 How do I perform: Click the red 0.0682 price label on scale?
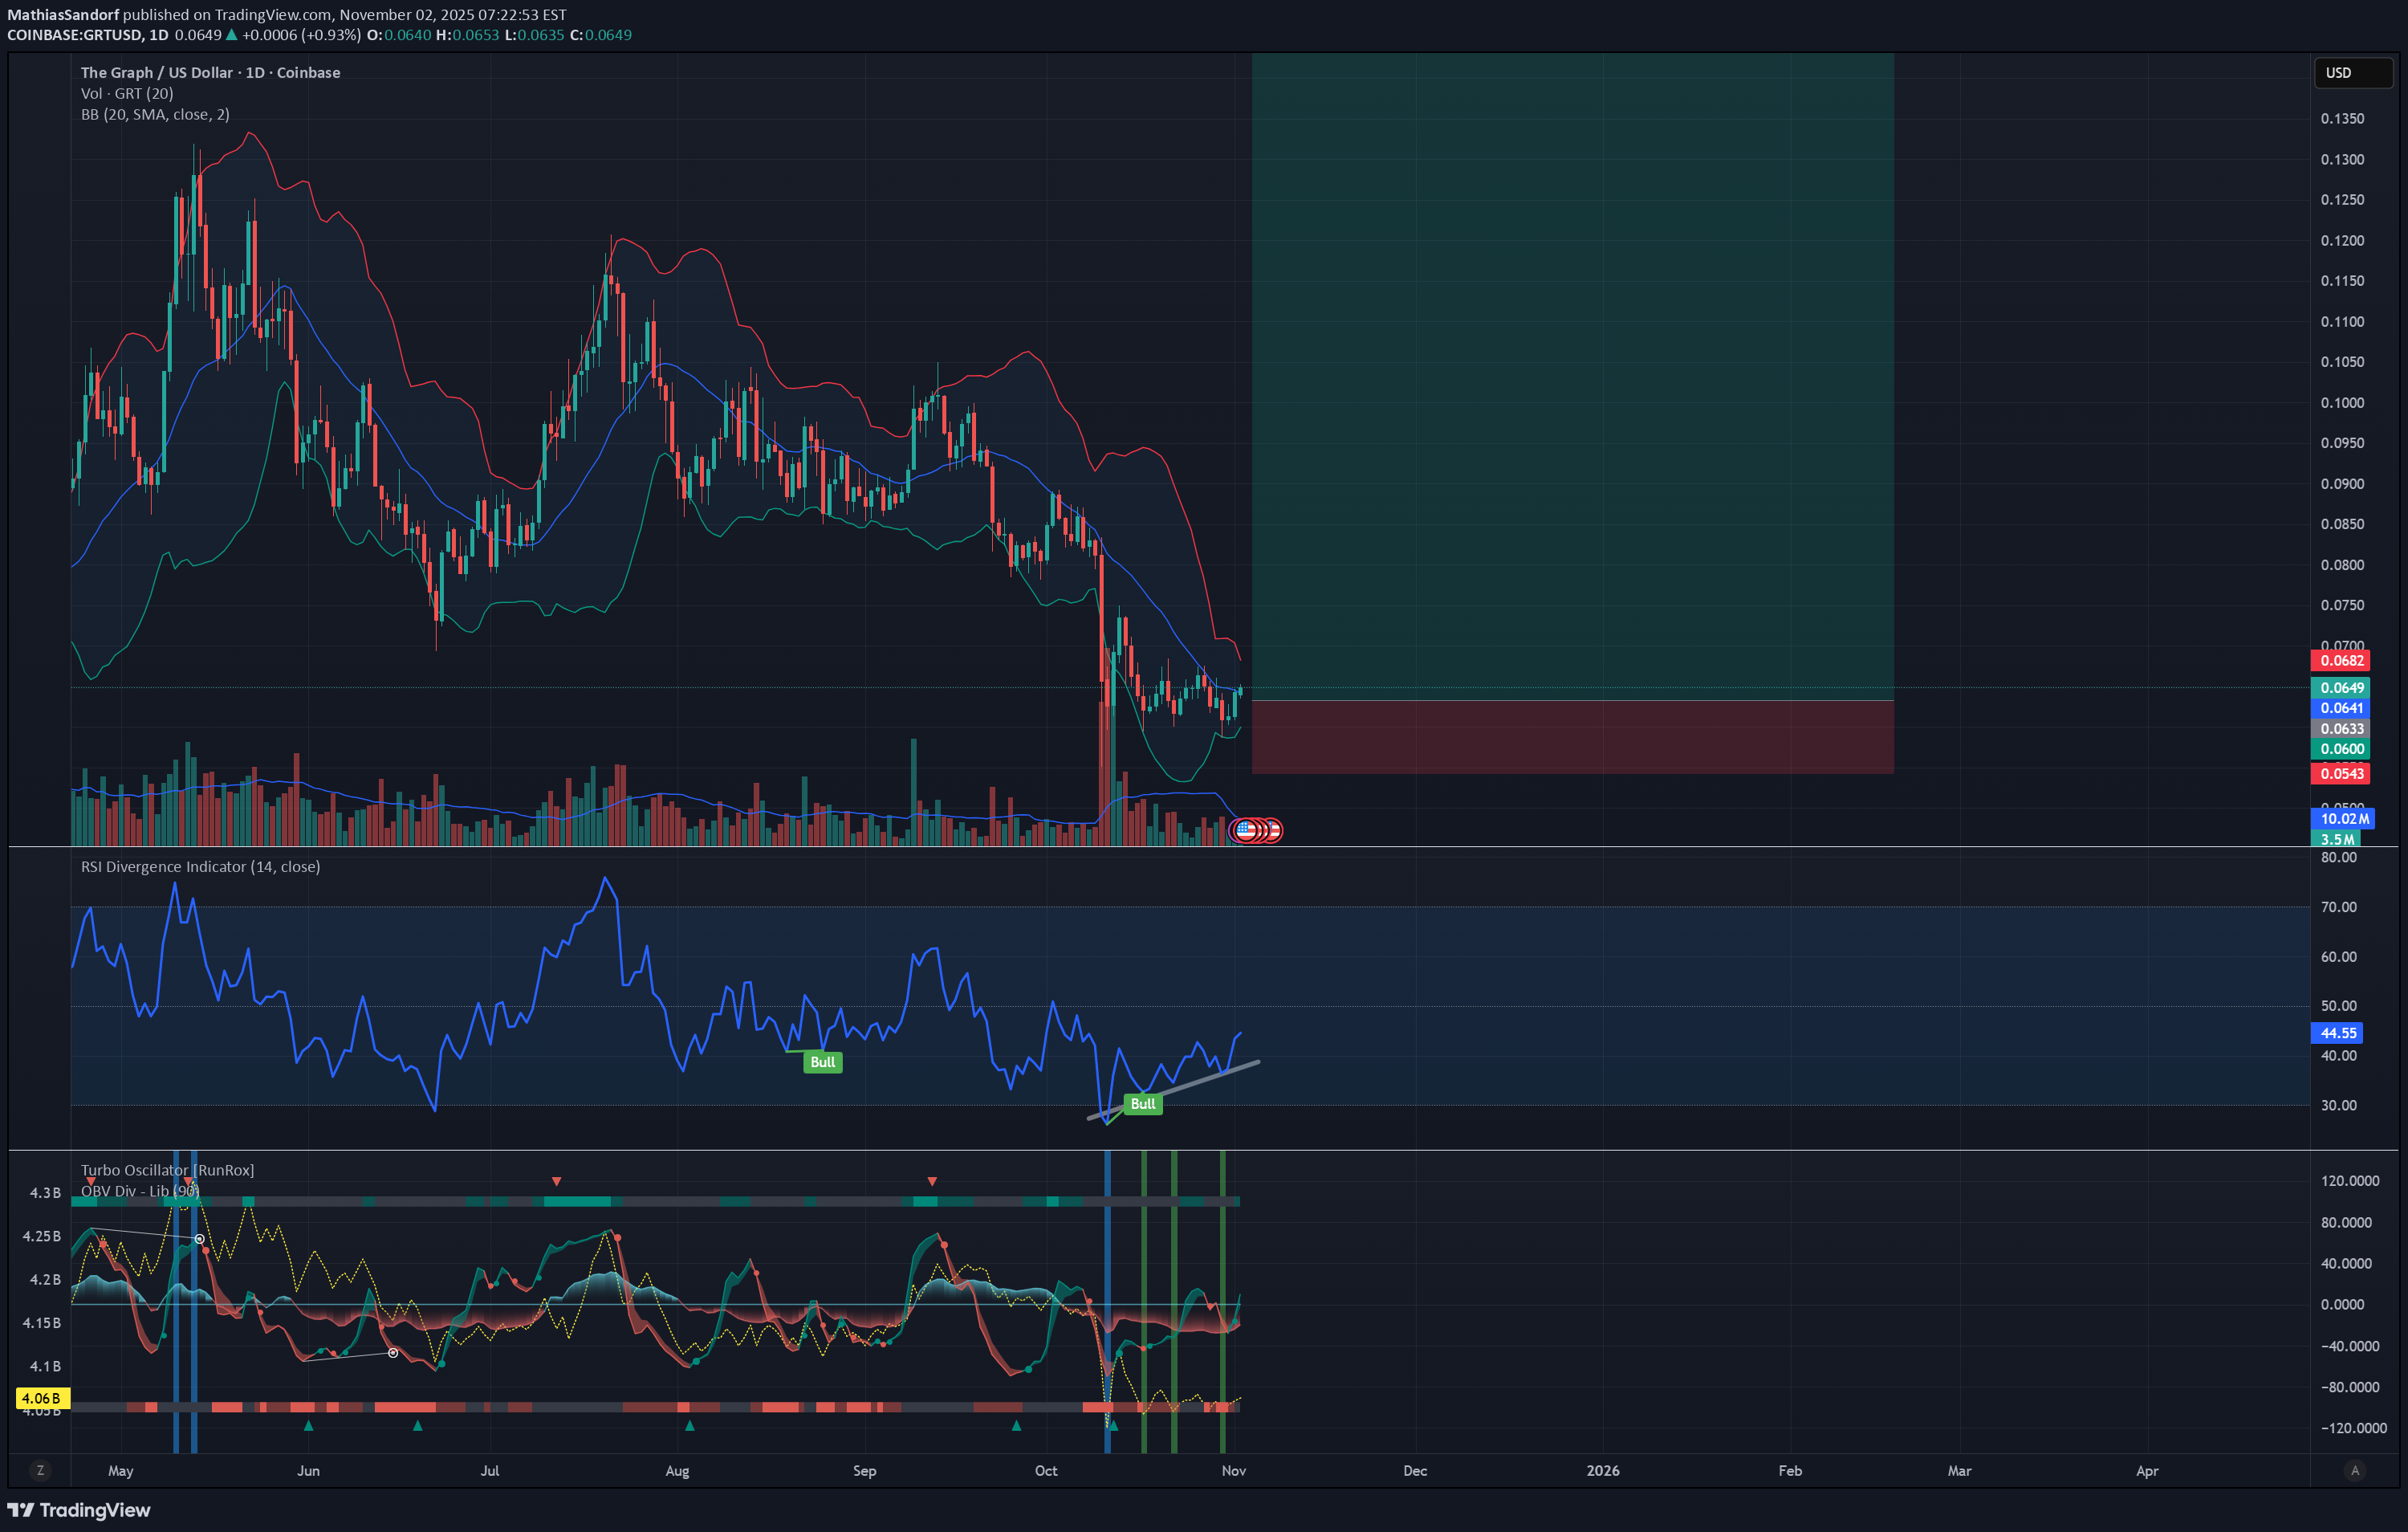(2341, 661)
